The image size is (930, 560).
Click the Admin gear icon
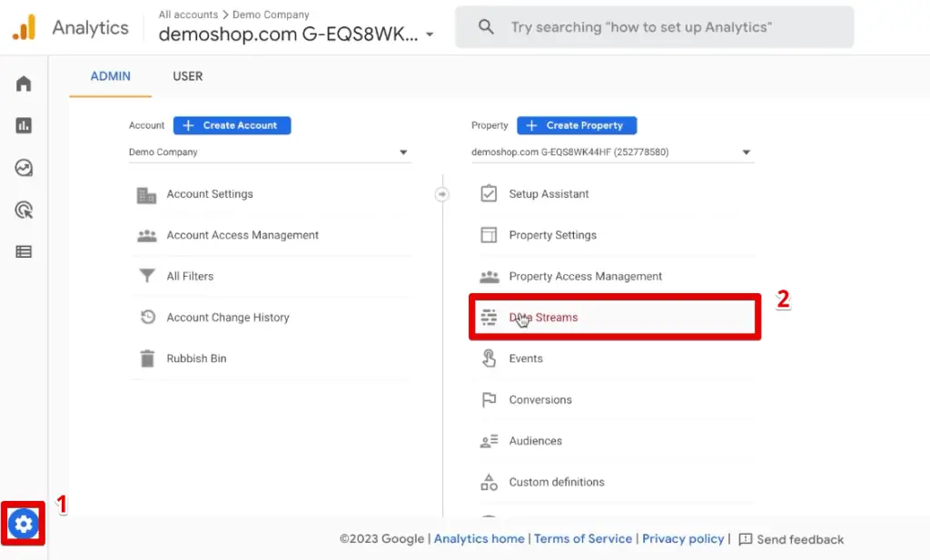point(24,524)
